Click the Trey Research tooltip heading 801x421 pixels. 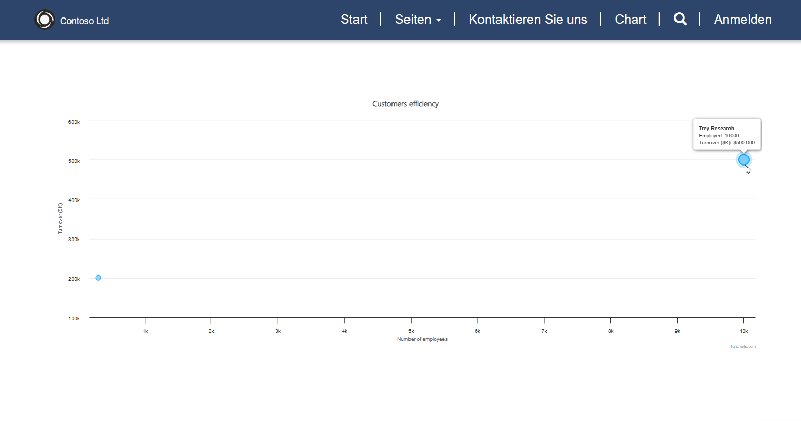tap(716, 129)
